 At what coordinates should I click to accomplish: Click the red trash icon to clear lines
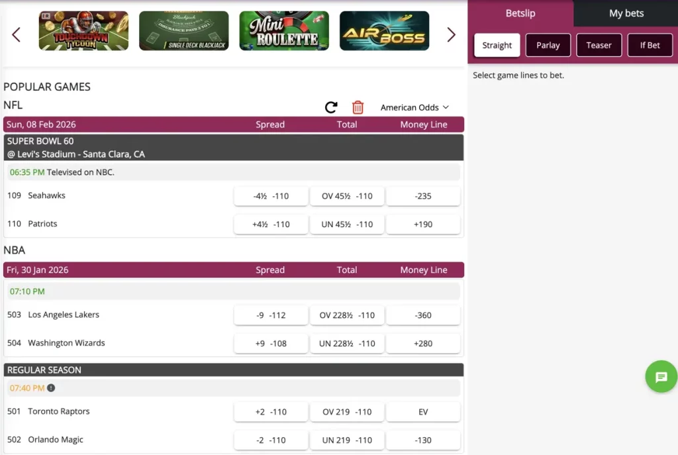point(358,107)
